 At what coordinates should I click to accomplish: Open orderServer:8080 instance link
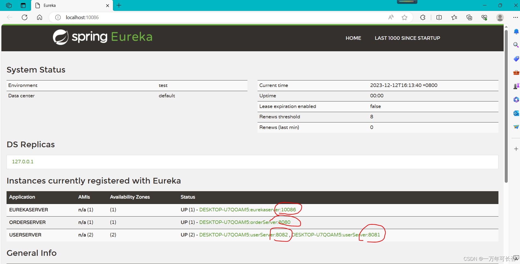pos(245,222)
